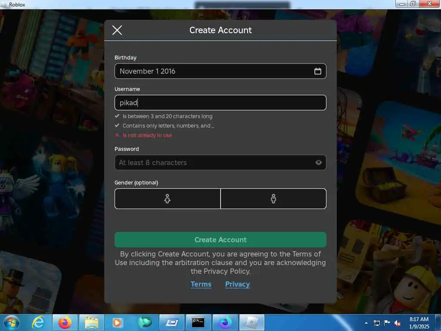Click the Birthday field showing November 1 2016
This screenshot has height=331, width=441.
[x=220, y=71]
